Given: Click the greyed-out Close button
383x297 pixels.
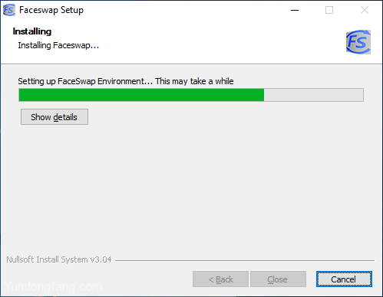Looking at the screenshot, I should (278, 279).
